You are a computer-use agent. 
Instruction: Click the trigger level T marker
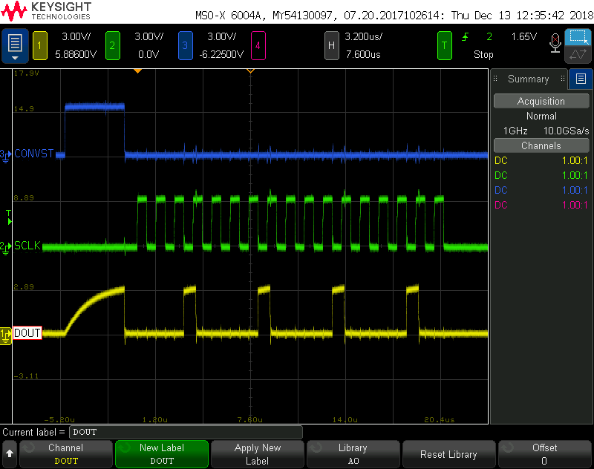click(9, 217)
